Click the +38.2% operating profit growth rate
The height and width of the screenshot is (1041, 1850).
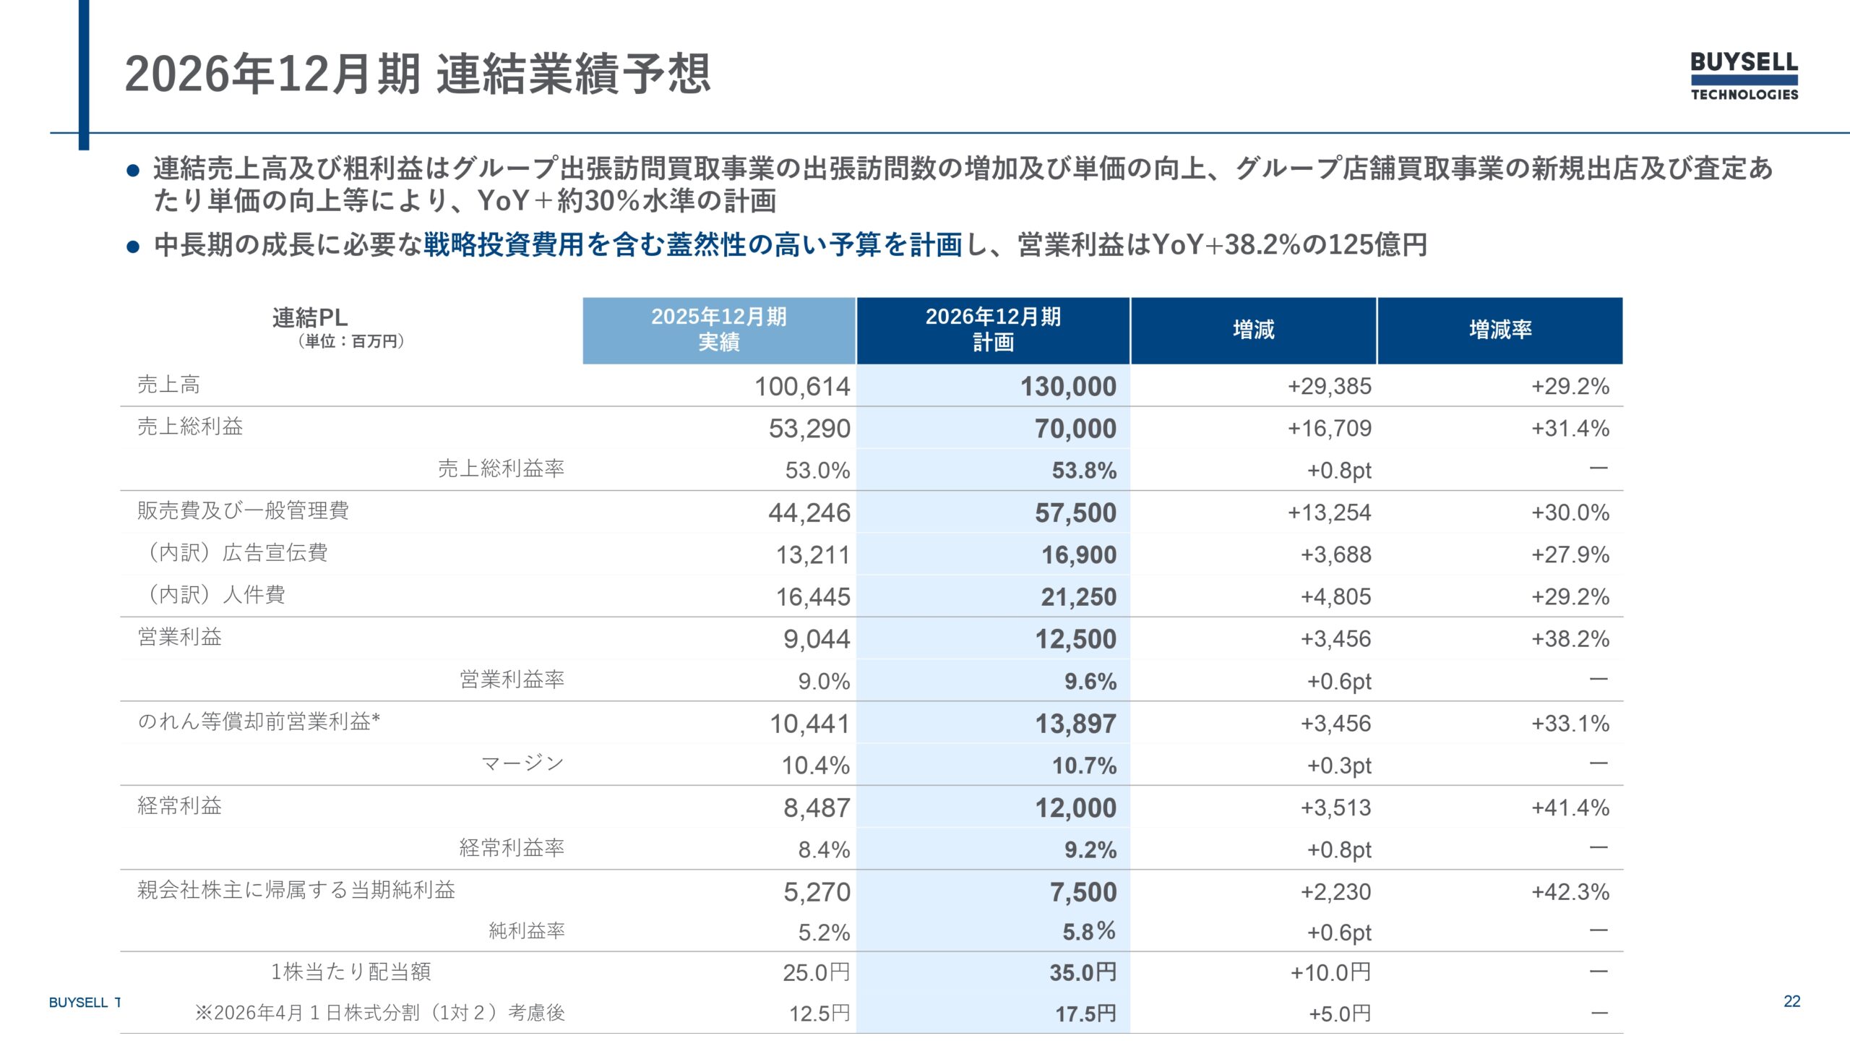tap(1570, 639)
